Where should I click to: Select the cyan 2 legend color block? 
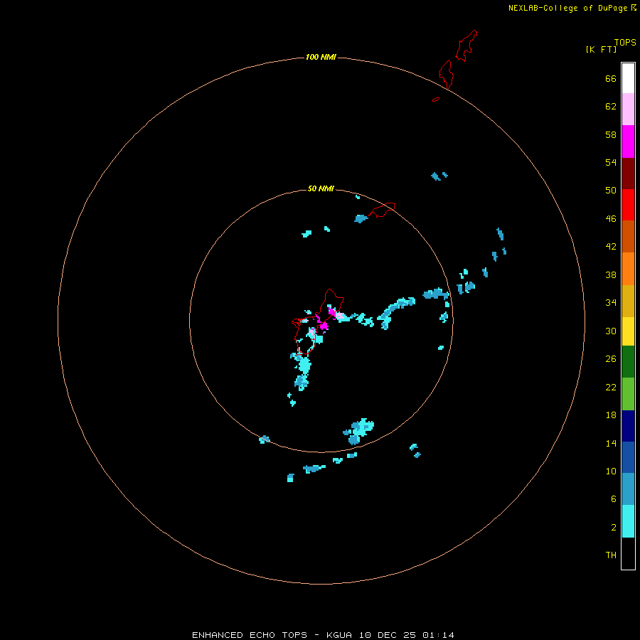click(628, 521)
